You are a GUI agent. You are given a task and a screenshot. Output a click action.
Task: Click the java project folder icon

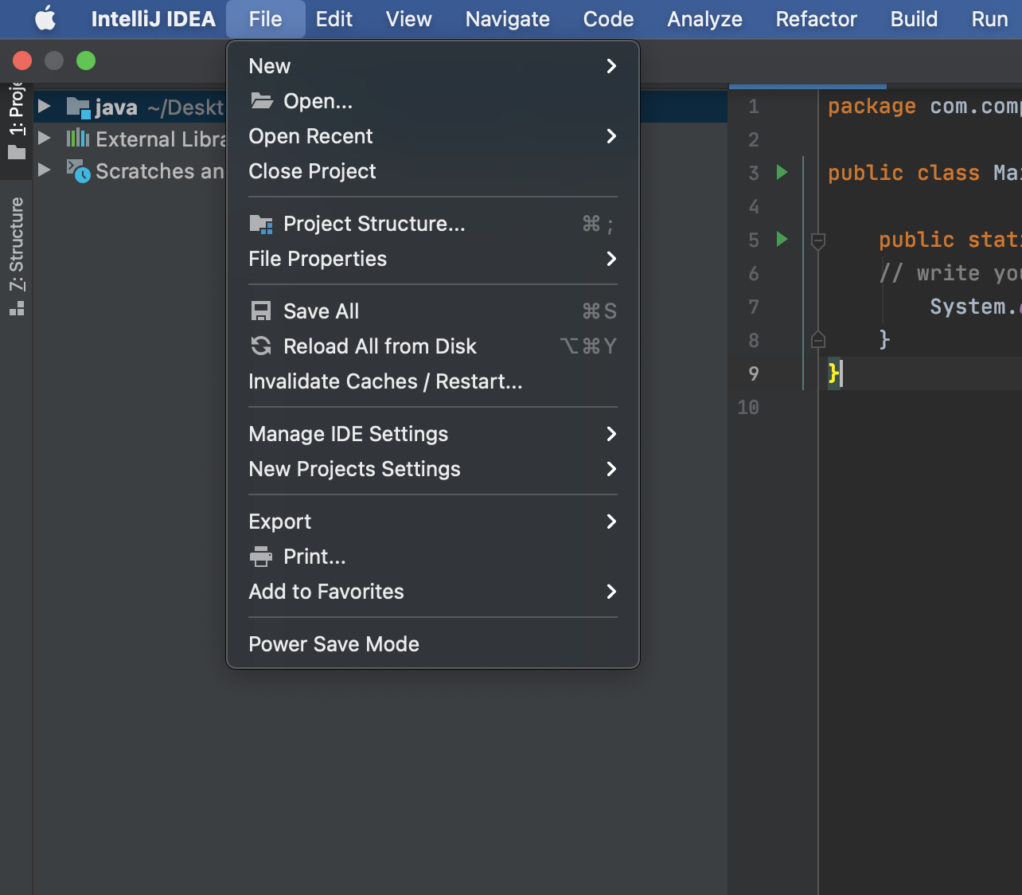78,107
